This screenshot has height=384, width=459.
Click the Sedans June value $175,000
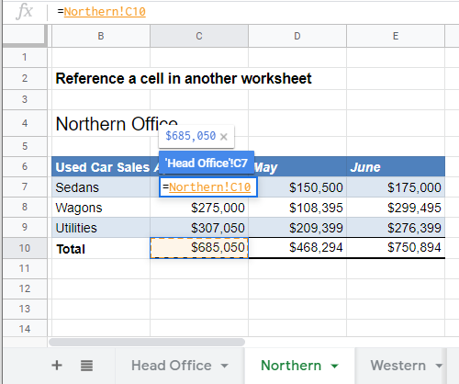tap(396, 186)
